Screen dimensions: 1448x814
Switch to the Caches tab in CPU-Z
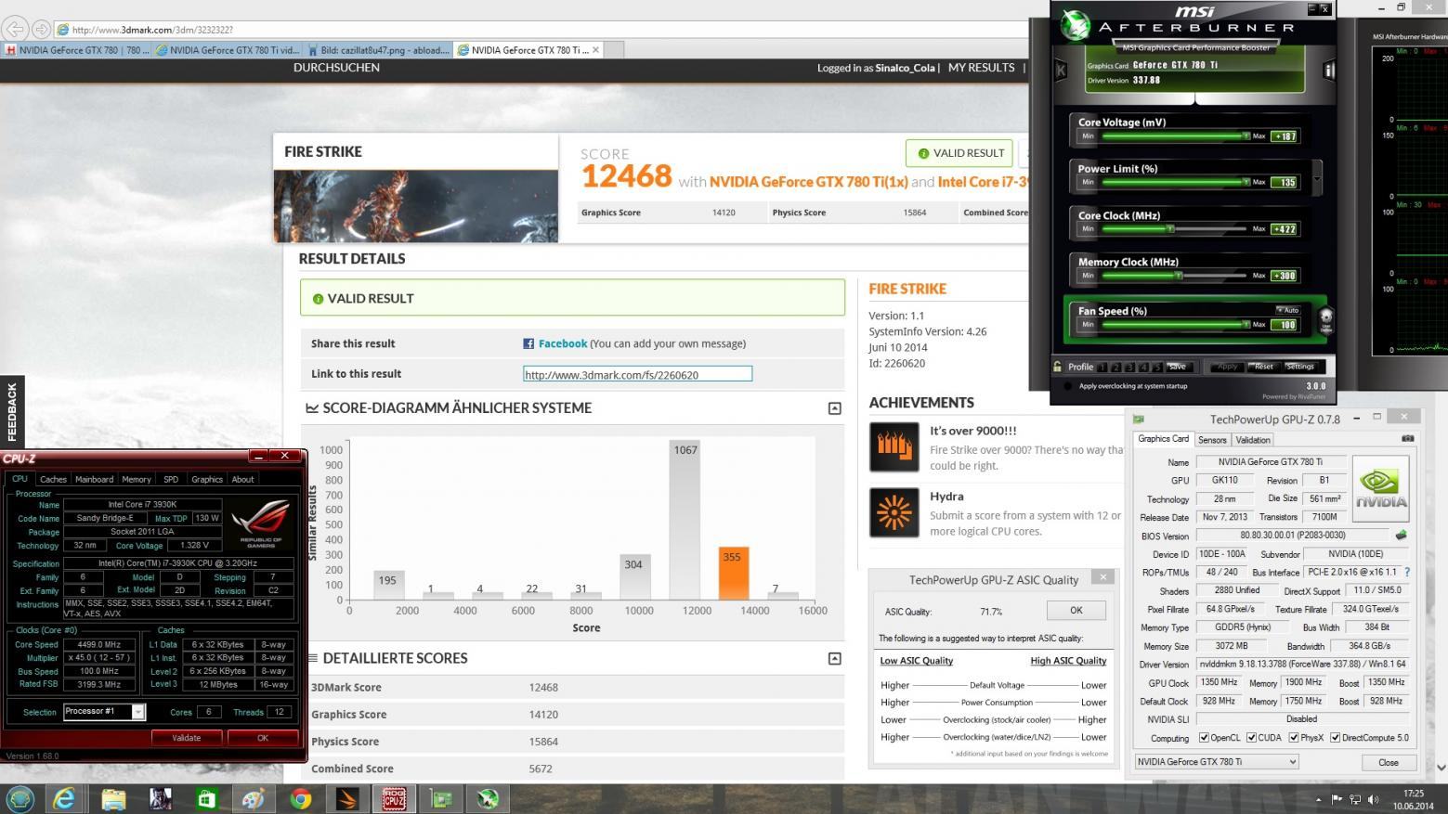pos(53,480)
